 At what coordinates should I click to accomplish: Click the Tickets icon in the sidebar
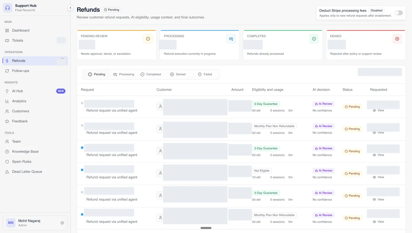coord(7,41)
